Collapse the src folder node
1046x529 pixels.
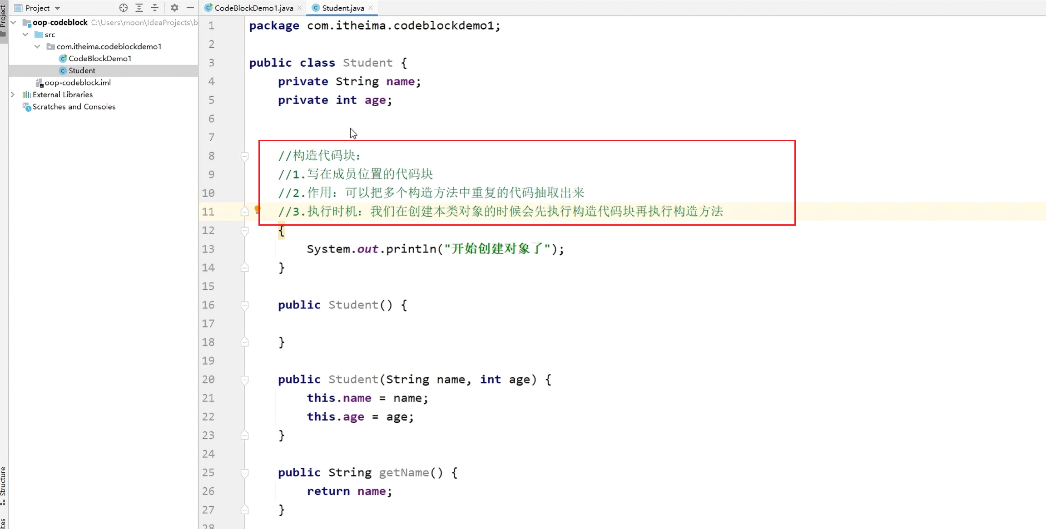point(25,35)
